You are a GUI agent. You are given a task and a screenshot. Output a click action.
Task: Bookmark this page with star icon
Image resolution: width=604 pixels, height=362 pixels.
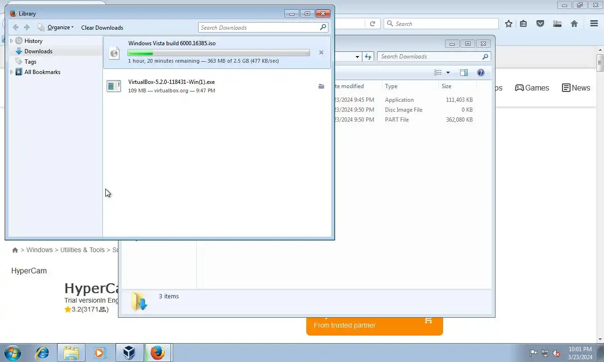(x=509, y=24)
